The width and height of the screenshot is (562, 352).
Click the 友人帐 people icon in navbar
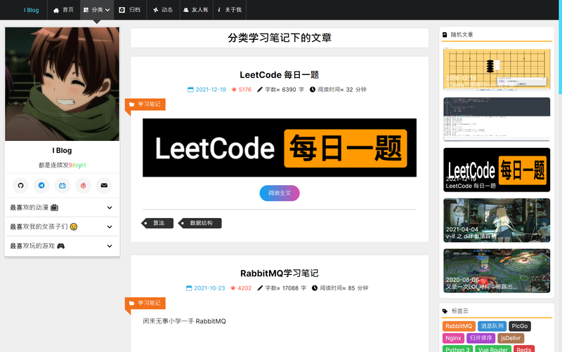pyautogui.click(x=185, y=10)
